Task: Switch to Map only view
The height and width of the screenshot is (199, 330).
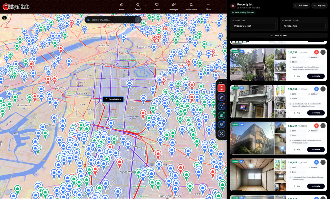Action: click(x=319, y=5)
